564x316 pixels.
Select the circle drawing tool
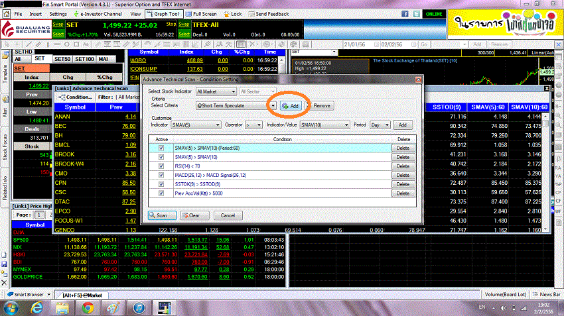(x=67, y=44)
